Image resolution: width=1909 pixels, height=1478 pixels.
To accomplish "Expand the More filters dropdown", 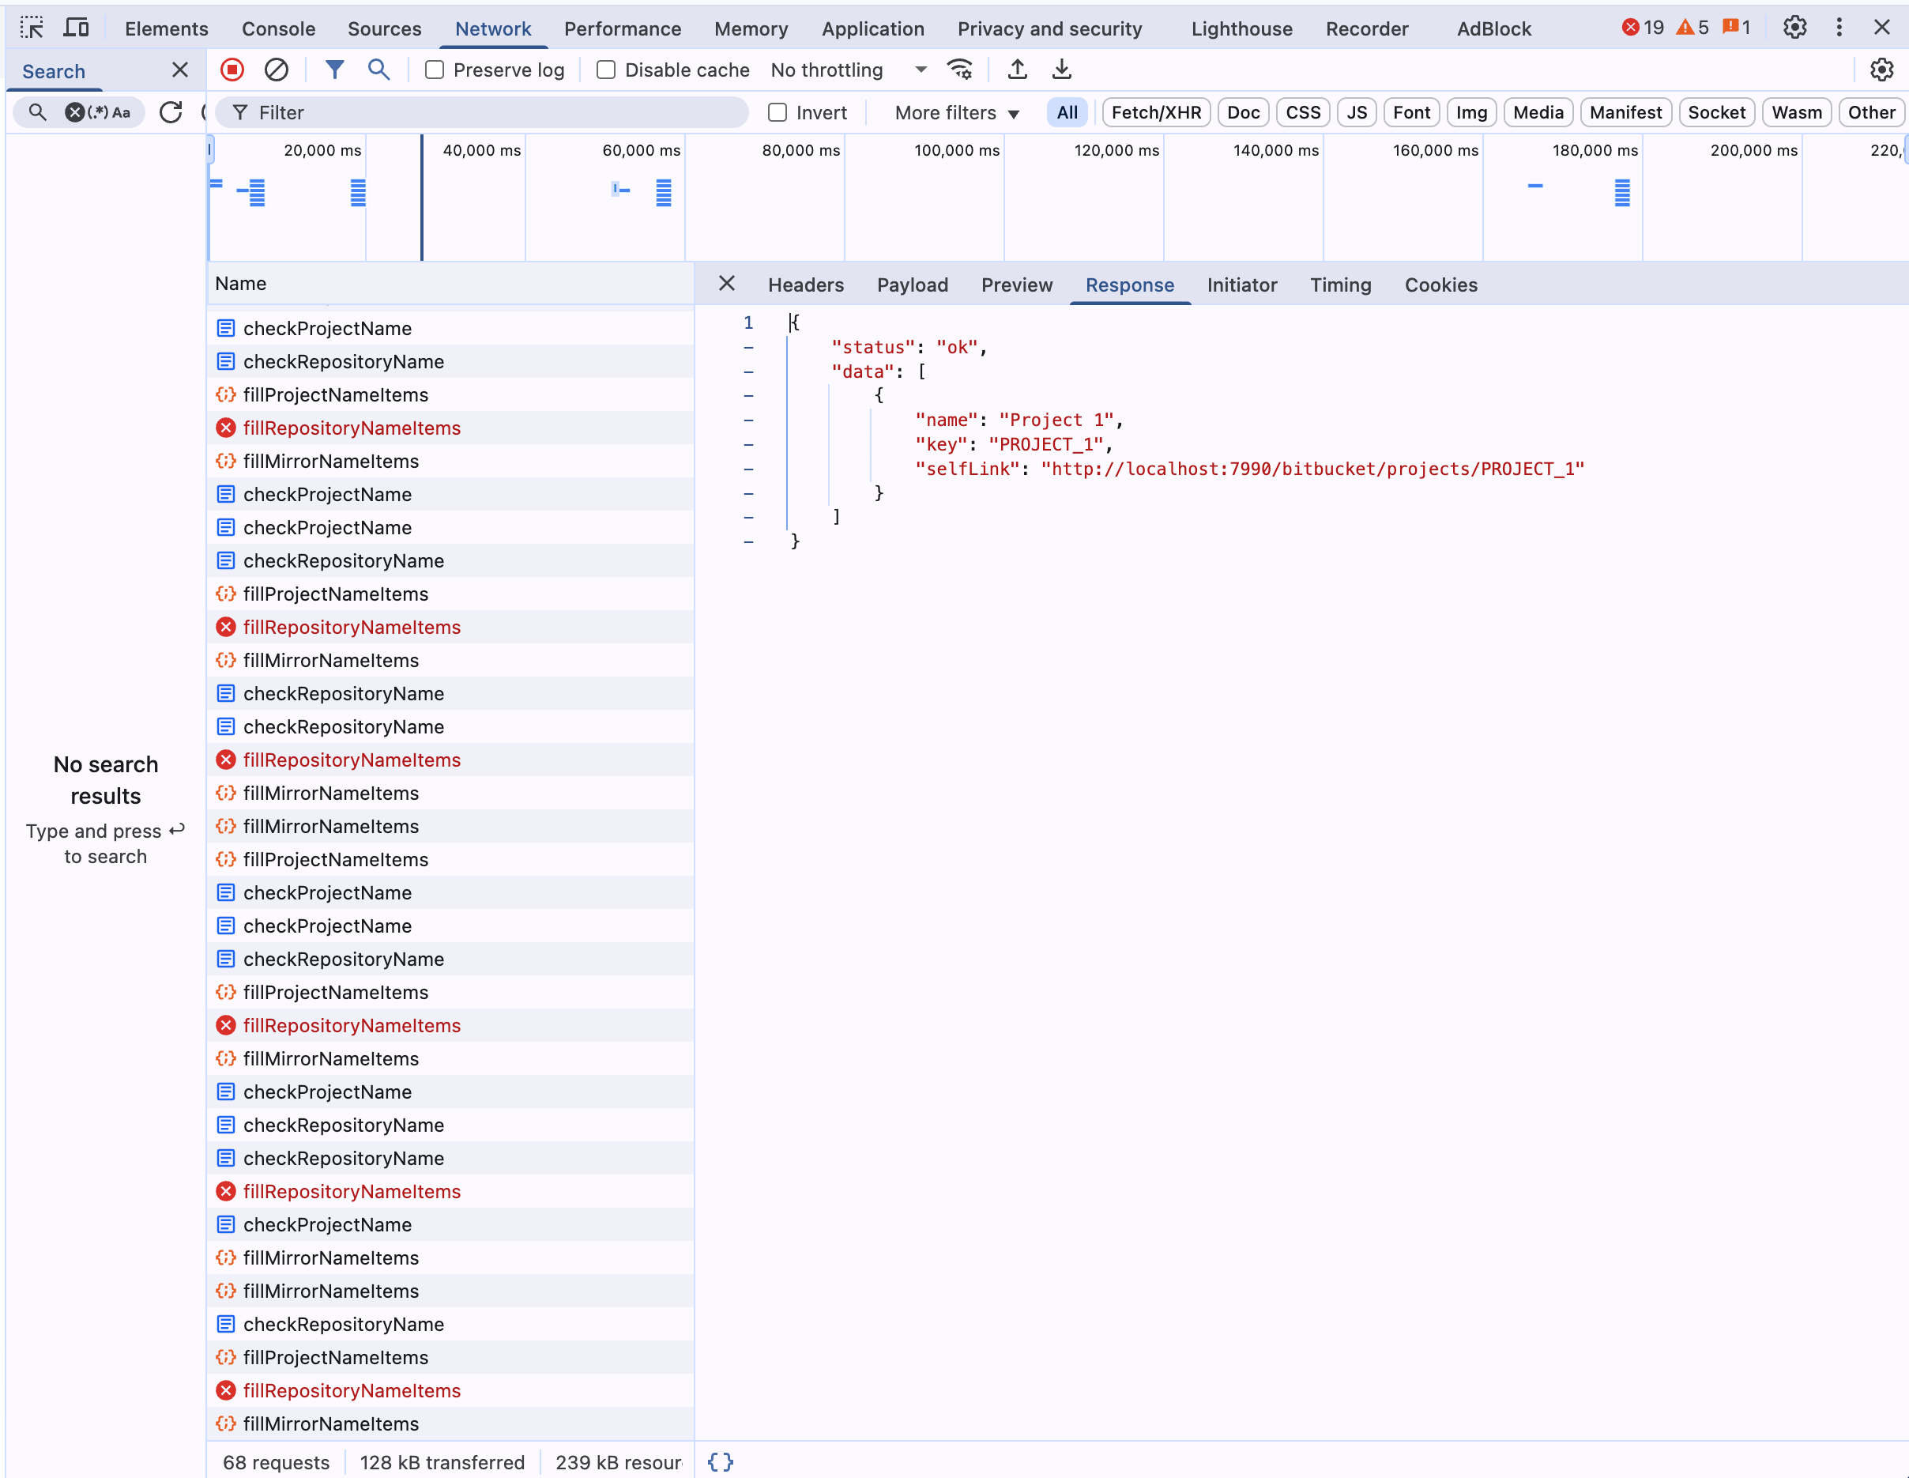I will [x=957, y=112].
